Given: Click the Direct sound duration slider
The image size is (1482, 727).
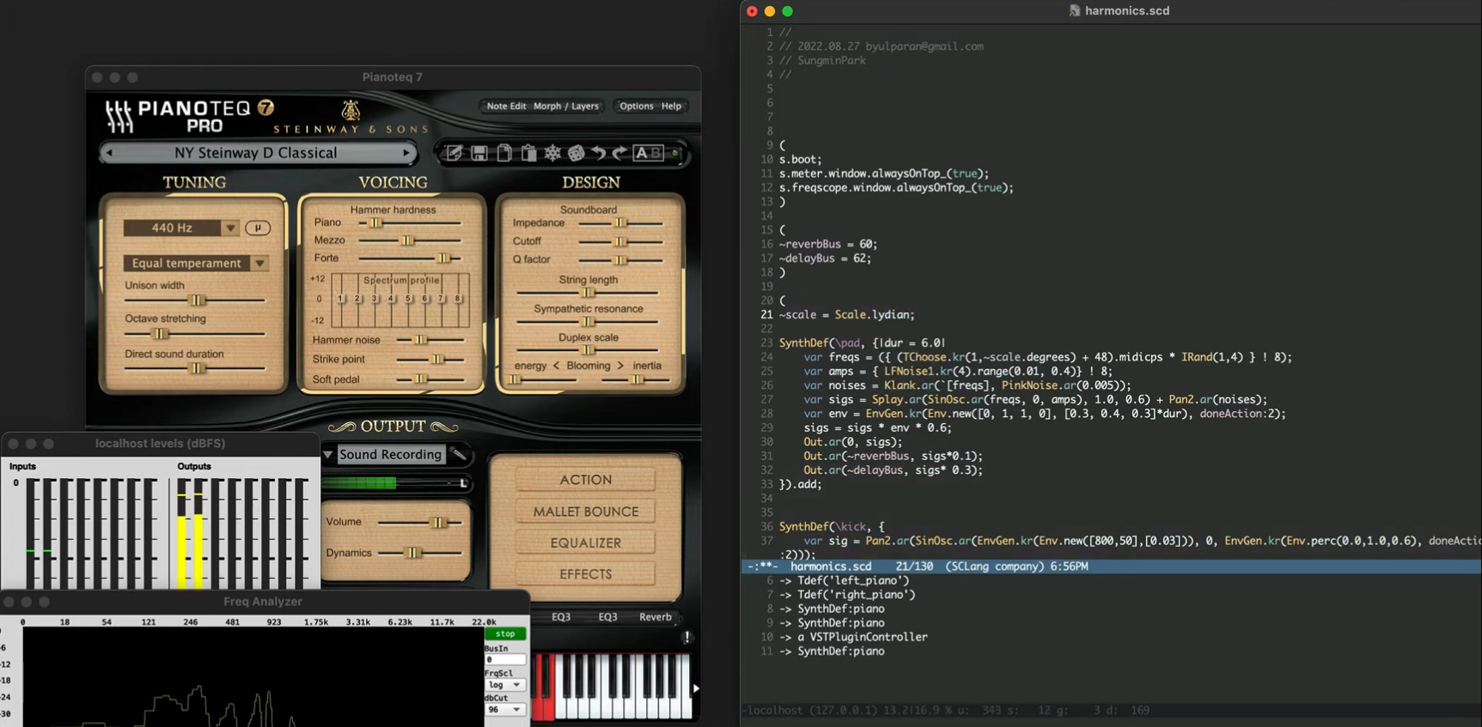Looking at the screenshot, I should click(197, 368).
